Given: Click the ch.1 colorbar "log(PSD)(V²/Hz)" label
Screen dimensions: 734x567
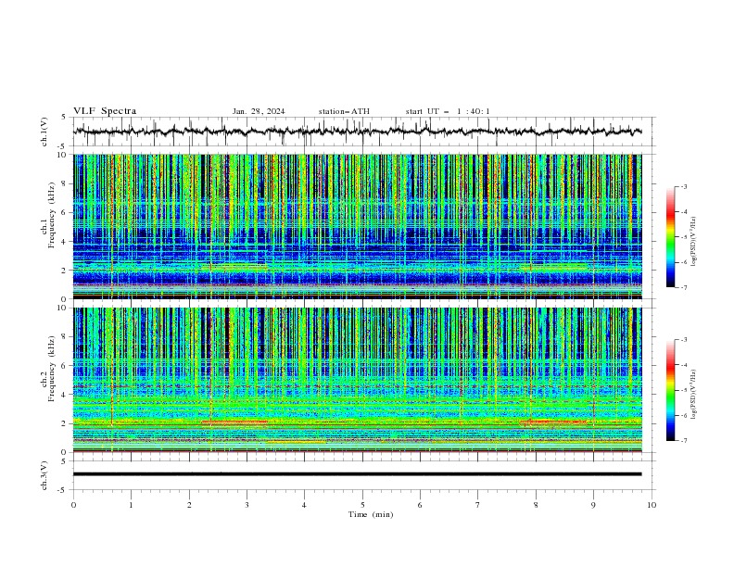Looking at the screenshot, I should pyautogui.click(x=693, y=242).
